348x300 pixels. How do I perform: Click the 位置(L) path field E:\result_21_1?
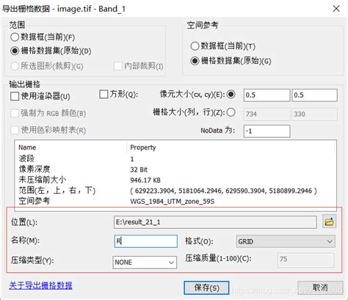coord(215,222)
